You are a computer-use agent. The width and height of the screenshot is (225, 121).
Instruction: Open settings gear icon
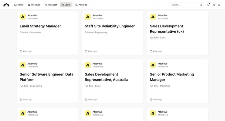click(x=219, y=5)
